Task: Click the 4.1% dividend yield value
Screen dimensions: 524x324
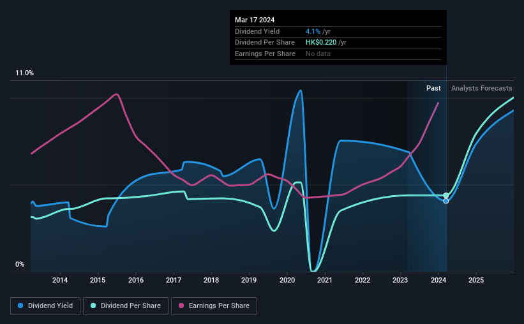Action: tap(313, 31)
